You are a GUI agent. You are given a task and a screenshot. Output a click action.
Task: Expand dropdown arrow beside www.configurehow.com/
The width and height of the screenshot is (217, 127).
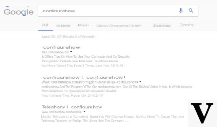pyautogui.click(x=71, y=52)
